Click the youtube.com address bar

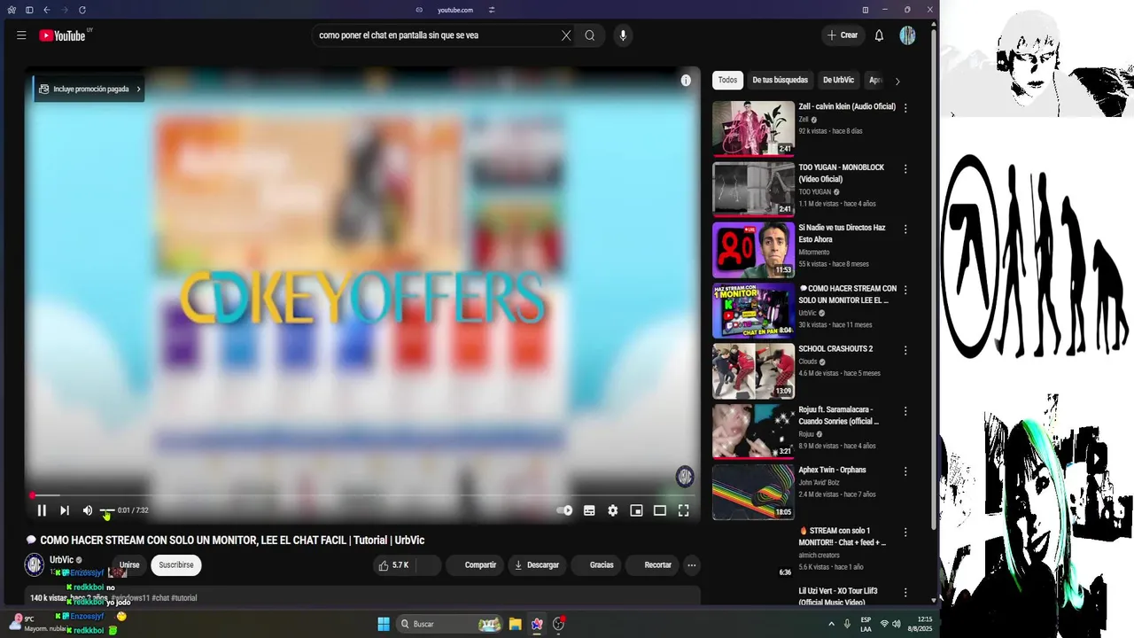(455, 10)
